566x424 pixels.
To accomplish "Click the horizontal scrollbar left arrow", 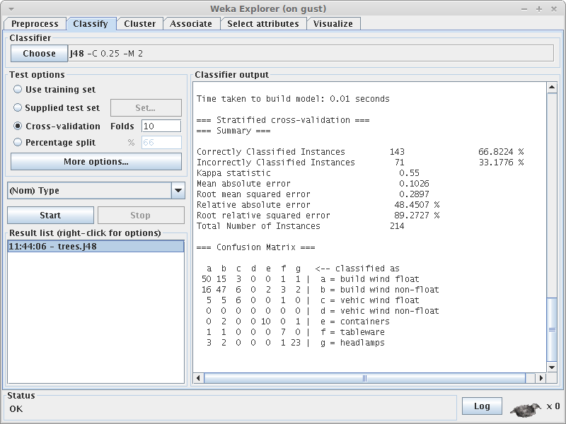I will click(x=198, y=378).
